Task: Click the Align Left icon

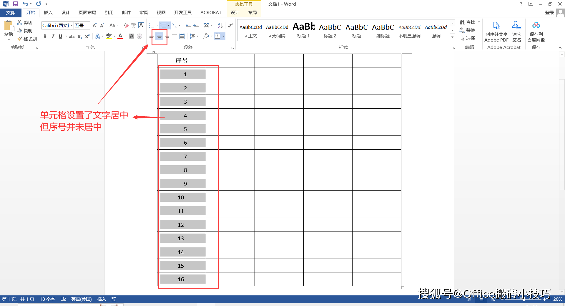Action: 151,36
